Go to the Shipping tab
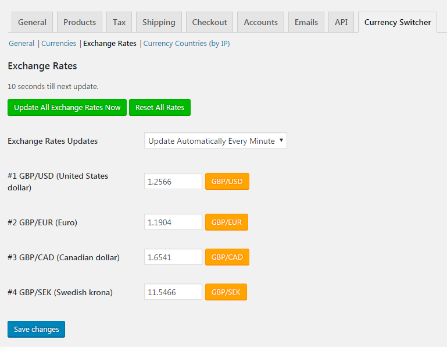Viewport: 447px width, 347px height. pyautogui.click(x=159, y=22)
